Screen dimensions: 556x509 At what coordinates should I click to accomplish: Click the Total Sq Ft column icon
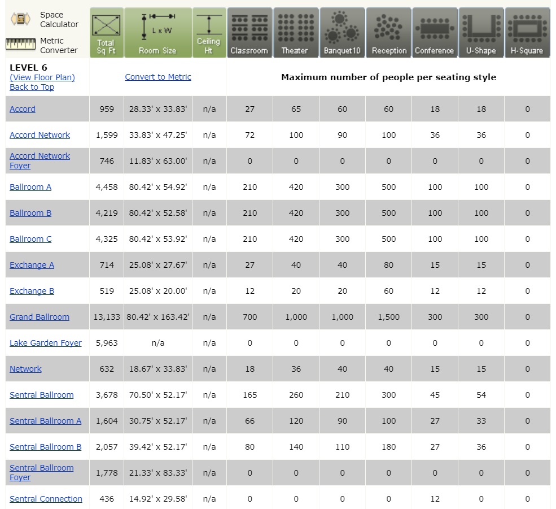(106, 33)
